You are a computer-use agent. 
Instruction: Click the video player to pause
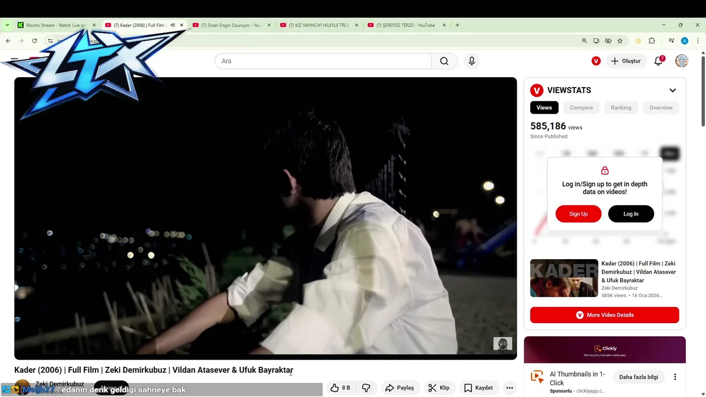(265, 218)
